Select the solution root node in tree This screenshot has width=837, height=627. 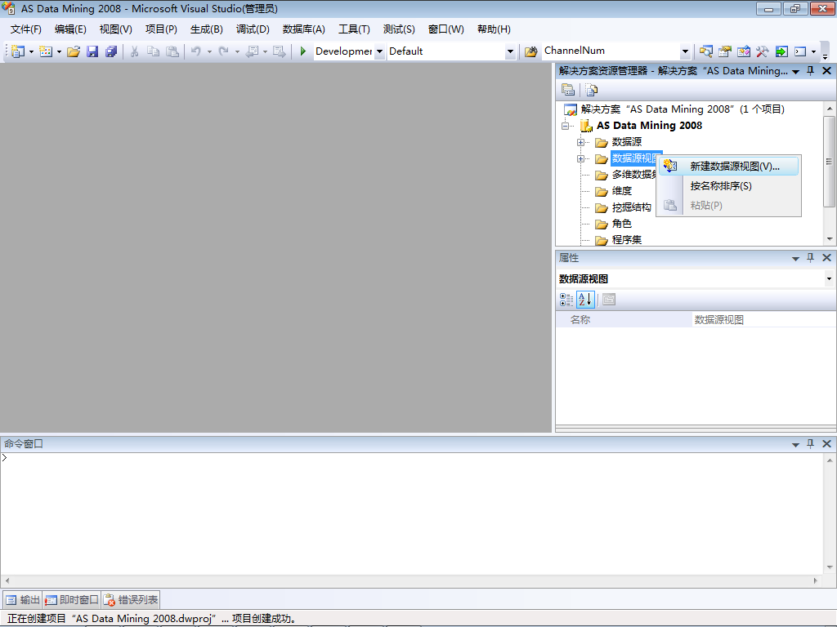pos(683,109)
